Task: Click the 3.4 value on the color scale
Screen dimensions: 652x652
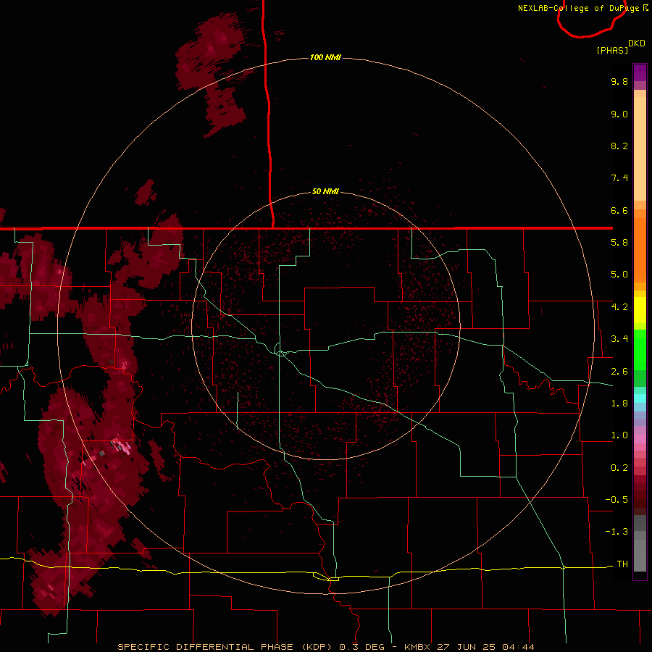Action: (x=619, y=339)
